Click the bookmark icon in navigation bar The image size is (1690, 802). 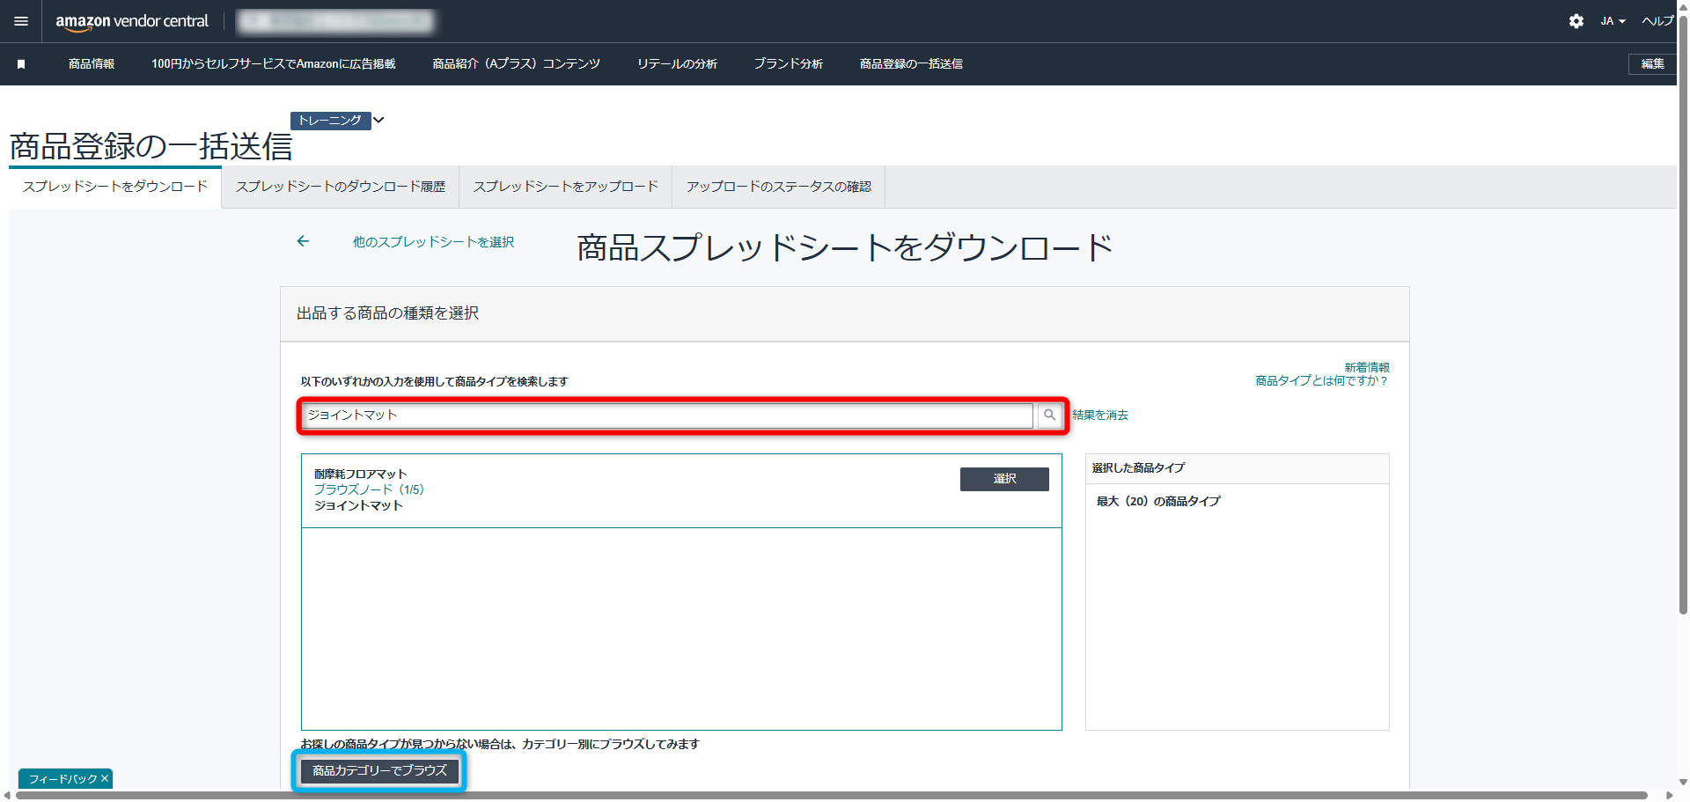(x=21, y=64)
